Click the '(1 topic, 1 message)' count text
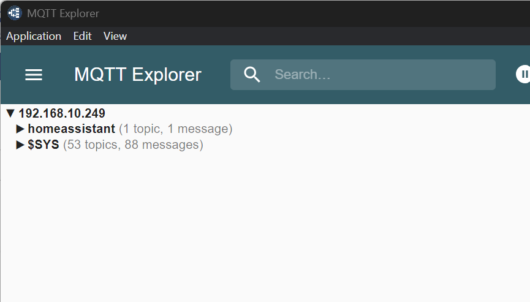Image resolution: width=530 pixels, height=302 pixels. 176,129
